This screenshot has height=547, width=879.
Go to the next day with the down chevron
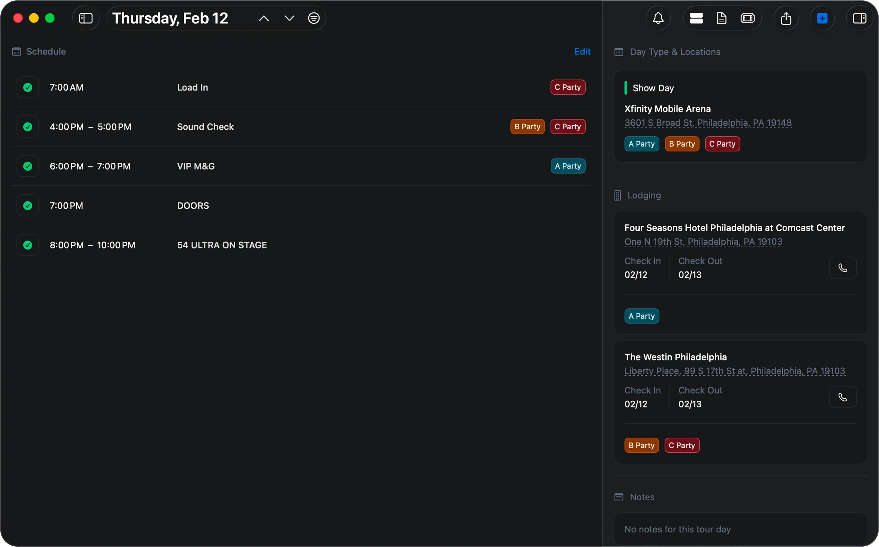(x=289, y=18)
